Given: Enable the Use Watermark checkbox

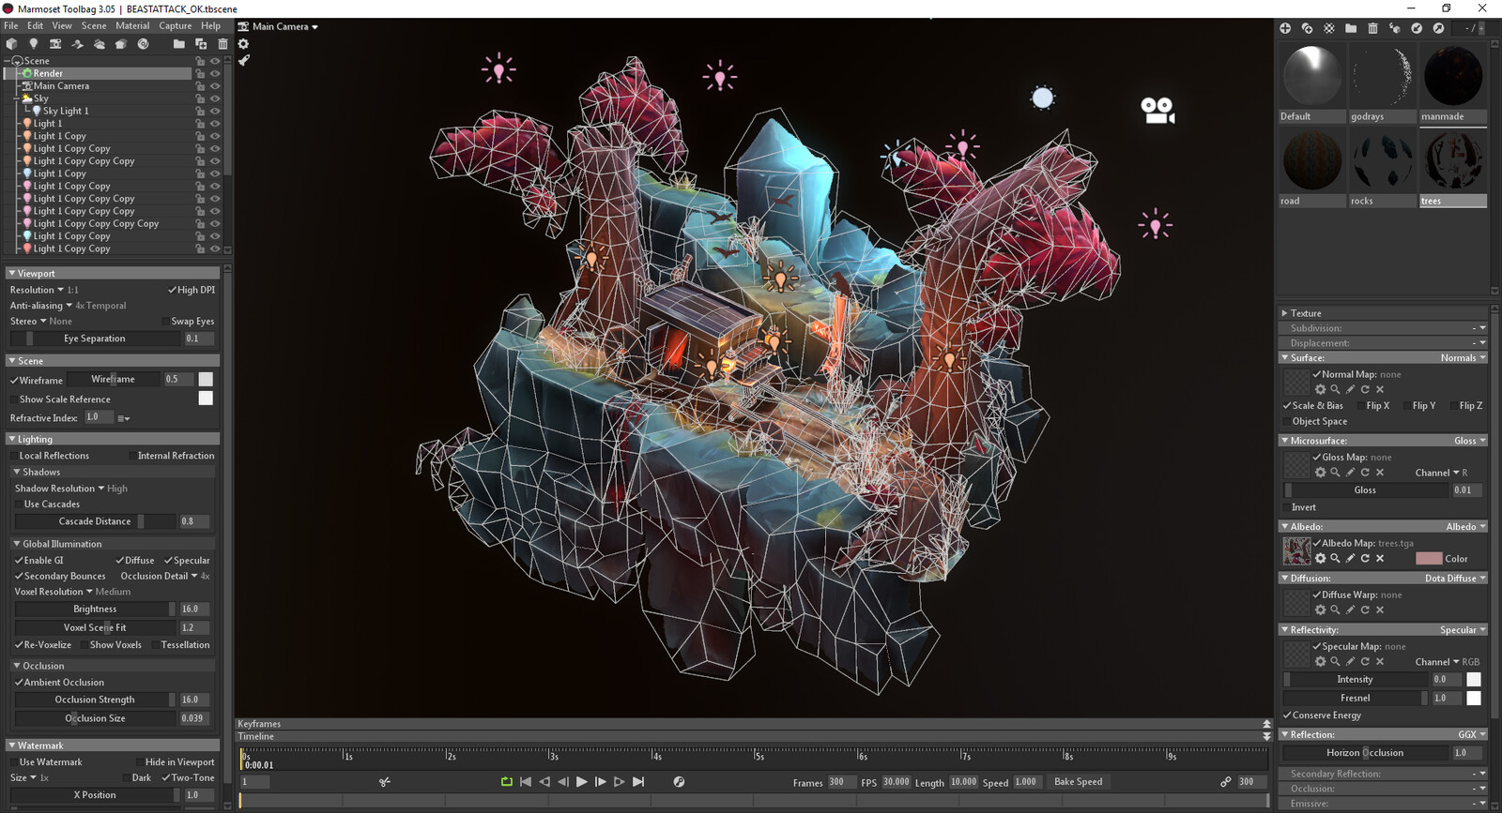Looking at the screenshot, I should click(14, 762).
